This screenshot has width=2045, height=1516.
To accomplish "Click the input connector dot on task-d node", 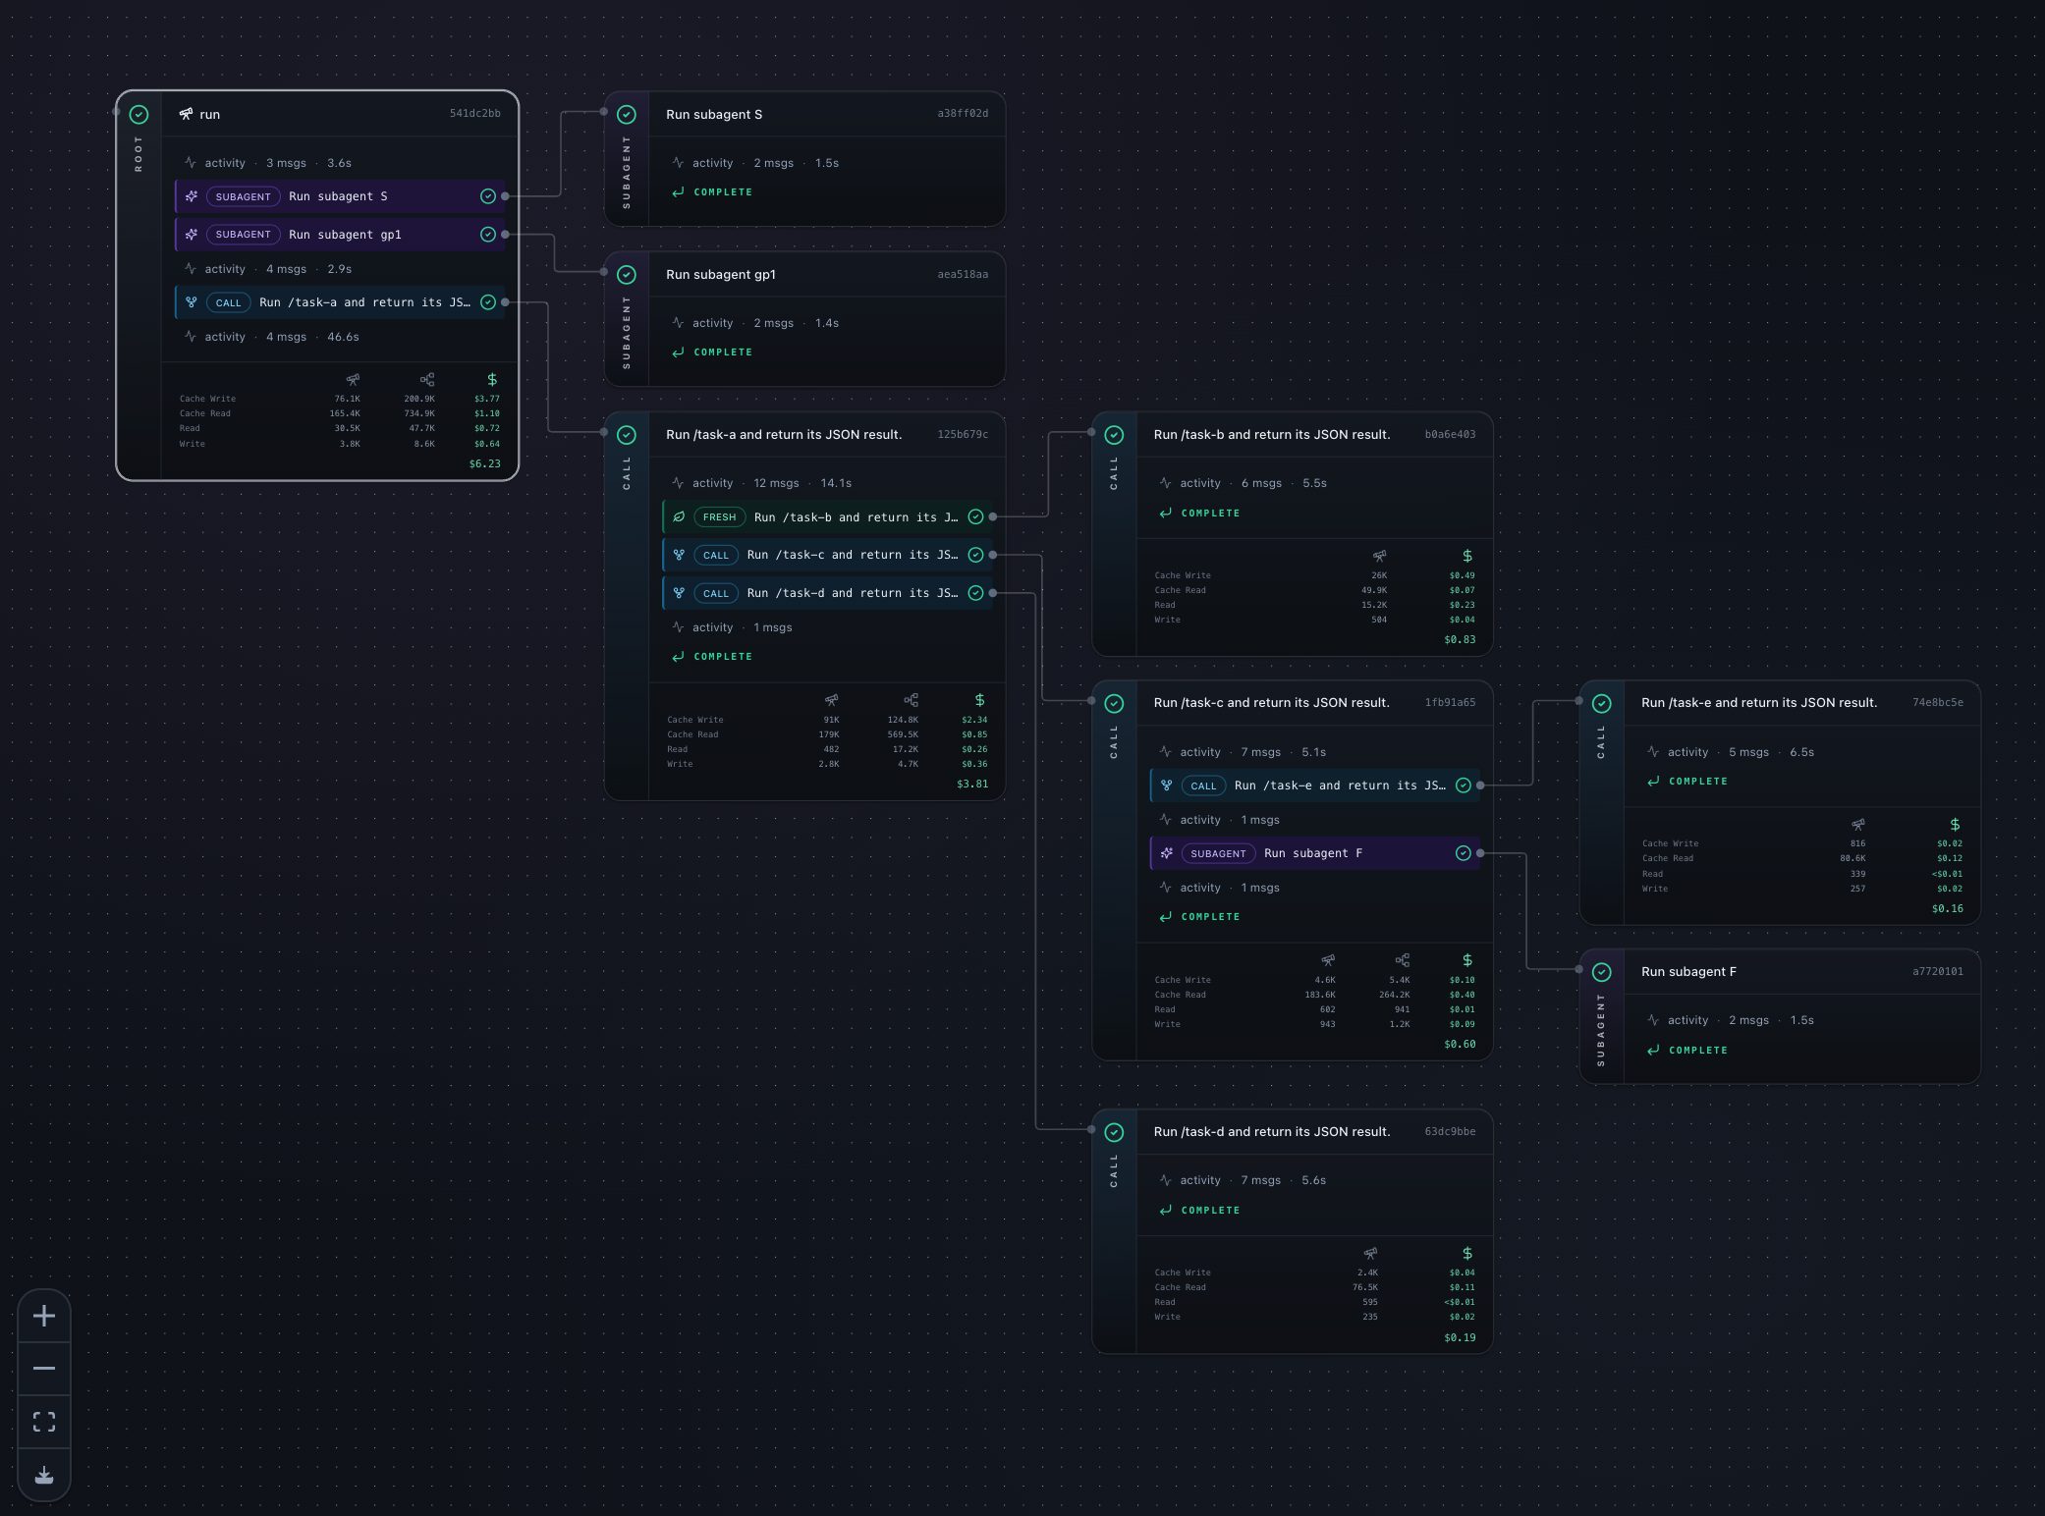I will point(1091,1129).
